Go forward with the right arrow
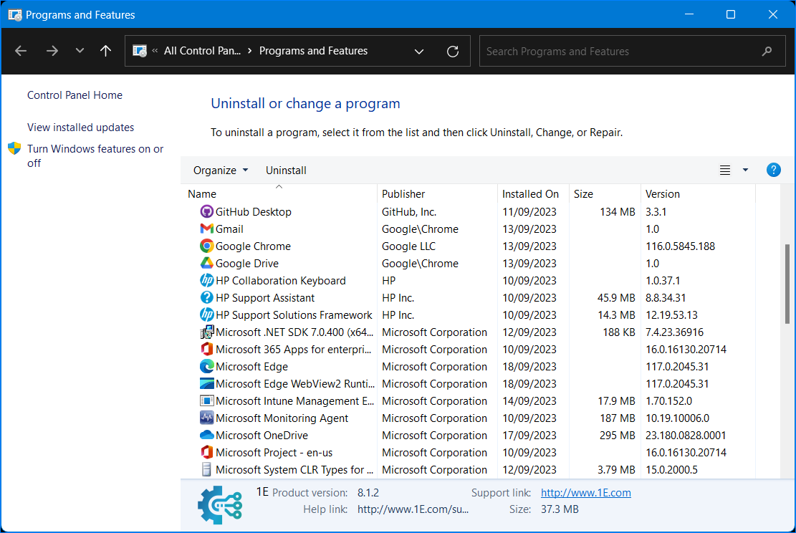796x533 pixels. (x=52, y=51)
